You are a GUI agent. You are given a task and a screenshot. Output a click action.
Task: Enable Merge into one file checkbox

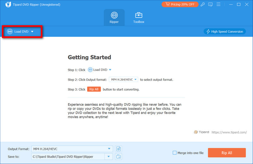pos(175,153)
